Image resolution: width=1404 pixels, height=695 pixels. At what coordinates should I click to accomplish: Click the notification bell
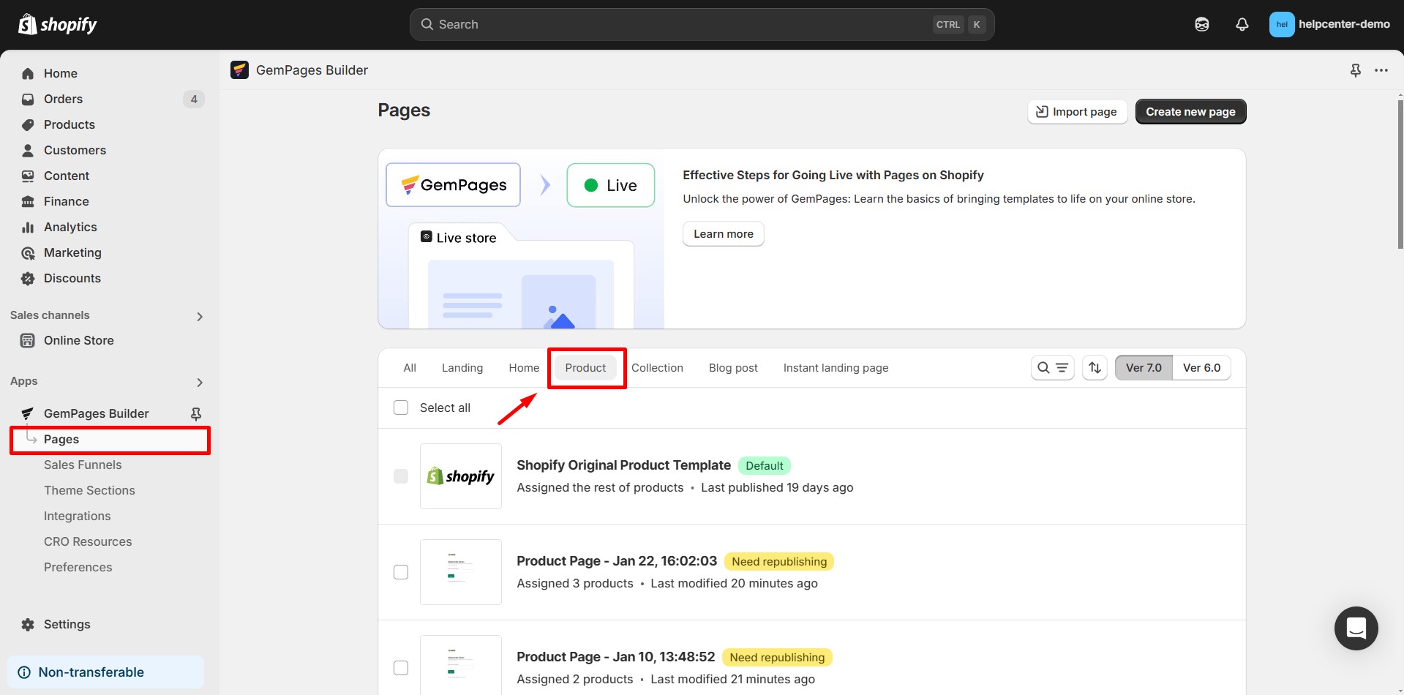click(1242, 24)
